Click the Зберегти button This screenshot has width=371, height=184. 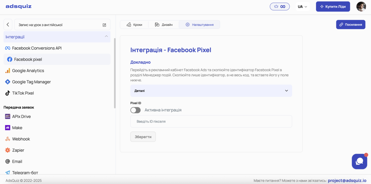coord(143,137)
